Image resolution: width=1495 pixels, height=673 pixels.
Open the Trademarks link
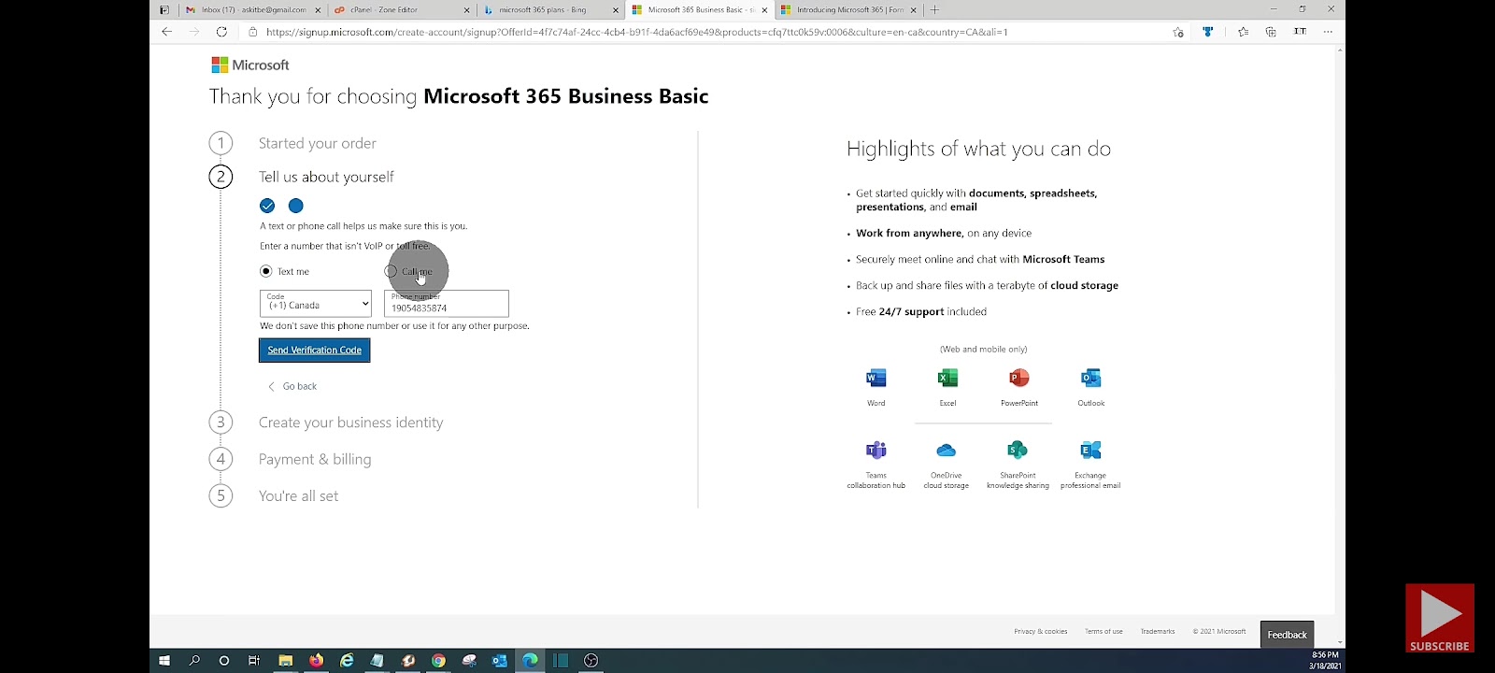[x=1157, y=632]
